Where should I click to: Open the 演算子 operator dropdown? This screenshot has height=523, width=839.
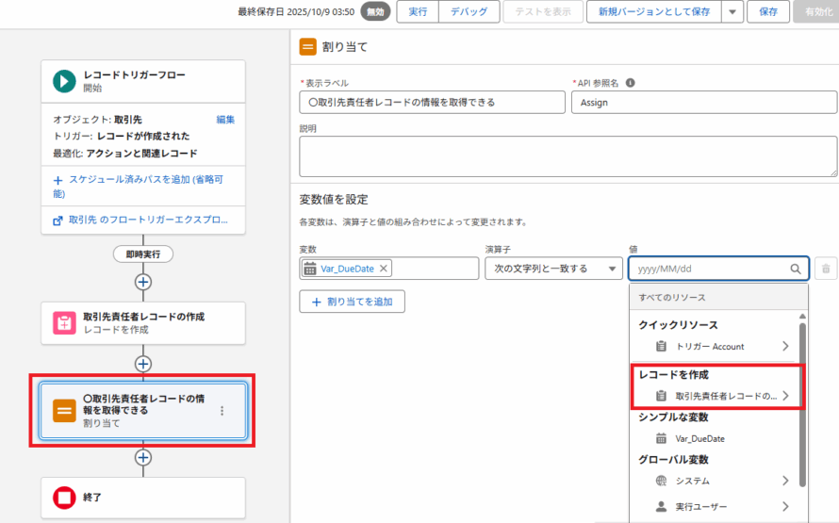tap(552, 269)
